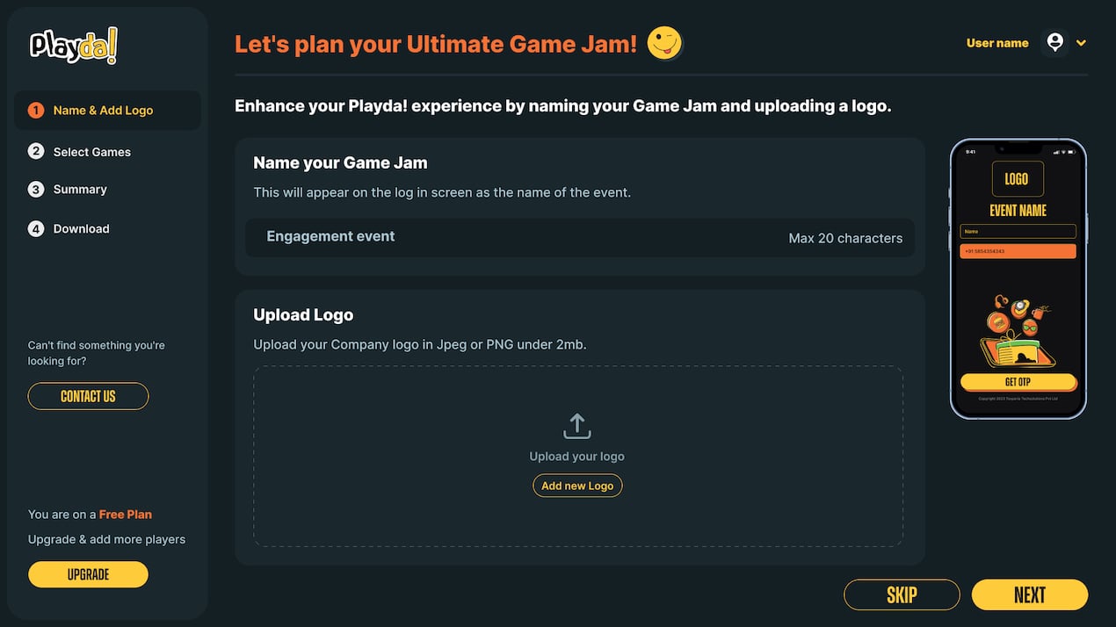
Task: Click the upload arrow icon
Action: coord(576,427)
